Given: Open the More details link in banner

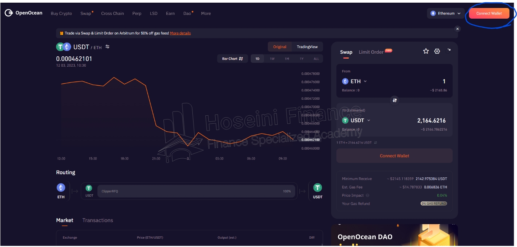Looking at the screenshot, I should pyautogui.click(x=180, y=33).
